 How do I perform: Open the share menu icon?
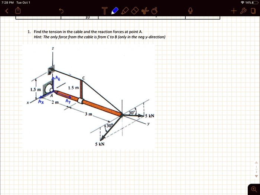18,11
